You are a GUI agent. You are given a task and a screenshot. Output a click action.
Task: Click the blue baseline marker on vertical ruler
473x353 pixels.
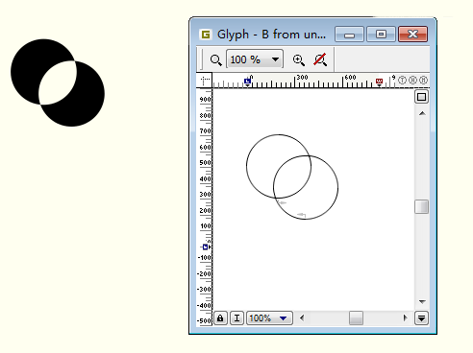(x=206, y=247)
